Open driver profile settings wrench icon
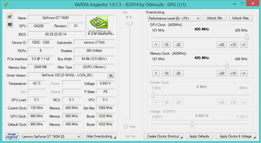 tap(111, 75)
